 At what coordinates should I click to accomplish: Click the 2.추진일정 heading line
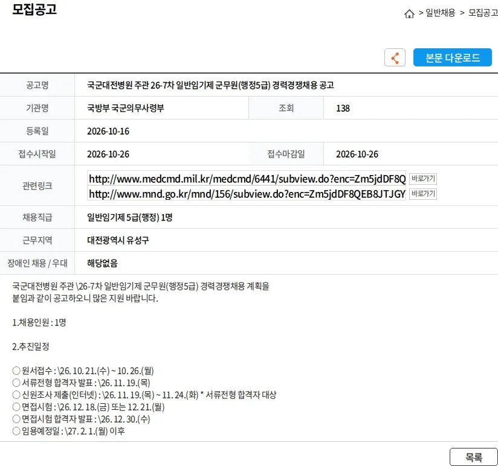point(30,346)
